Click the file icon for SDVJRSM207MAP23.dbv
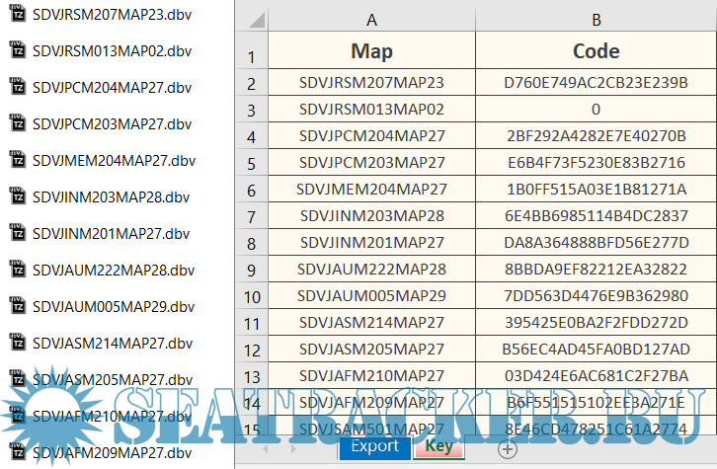Screen dimensions: 717x469 pos(17,14)
